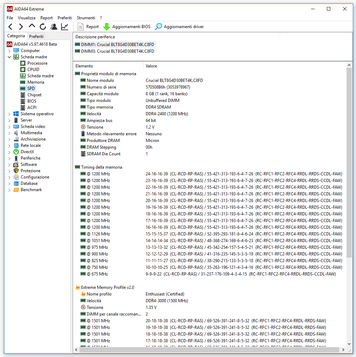This screenshot has width=356, height=357.
Task: Select the @ 675 MHz timing row
Action: [x=208, y=274]
